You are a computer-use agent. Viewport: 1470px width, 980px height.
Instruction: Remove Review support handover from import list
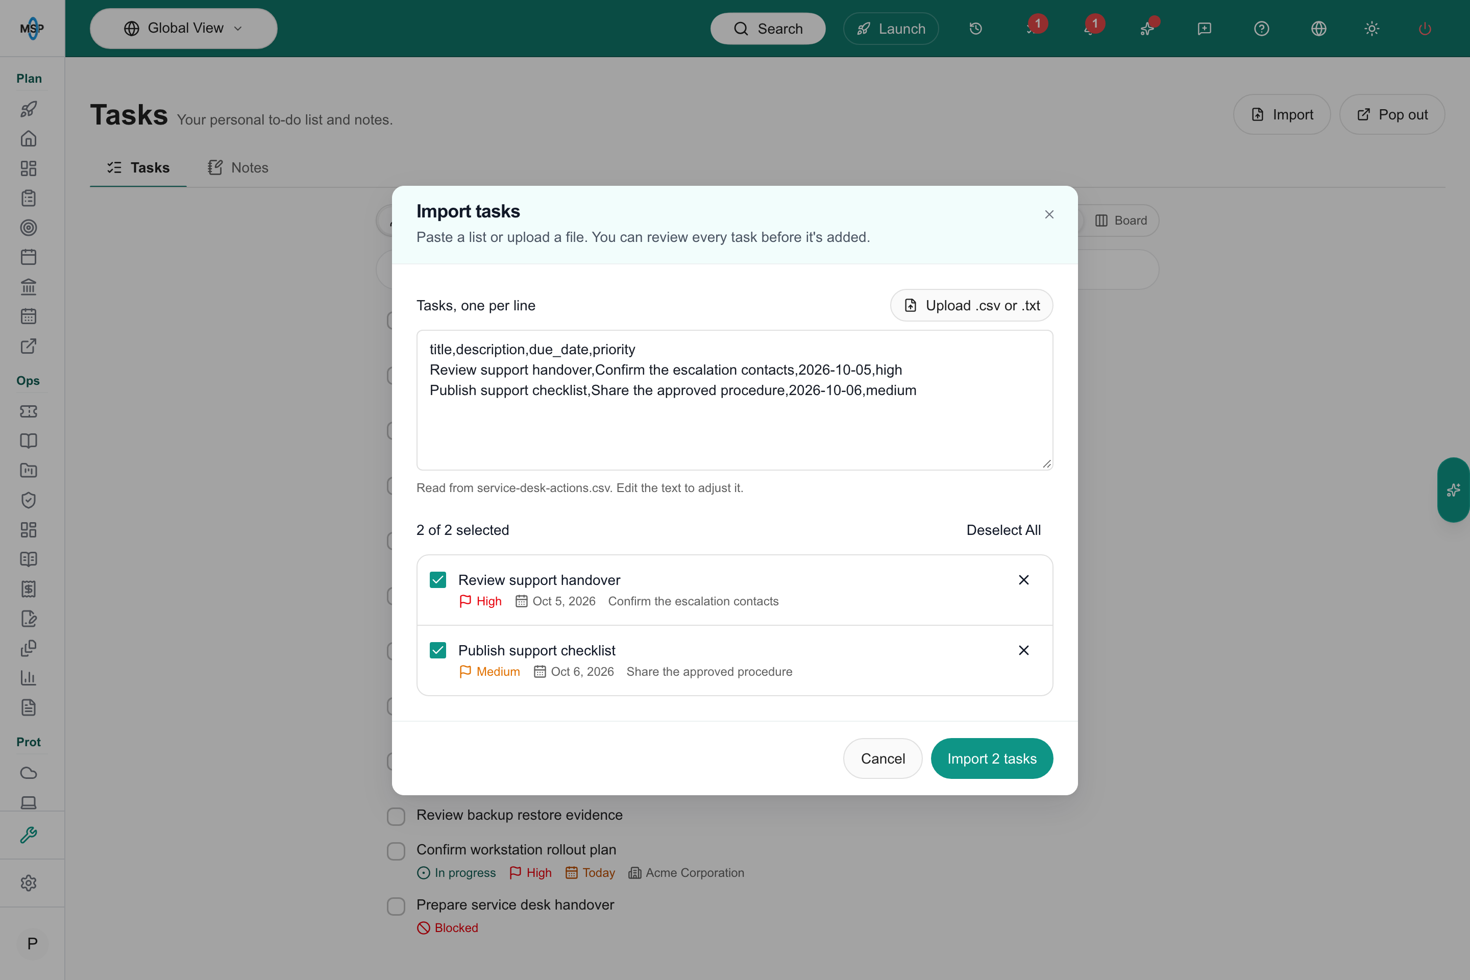point(1024,580)
